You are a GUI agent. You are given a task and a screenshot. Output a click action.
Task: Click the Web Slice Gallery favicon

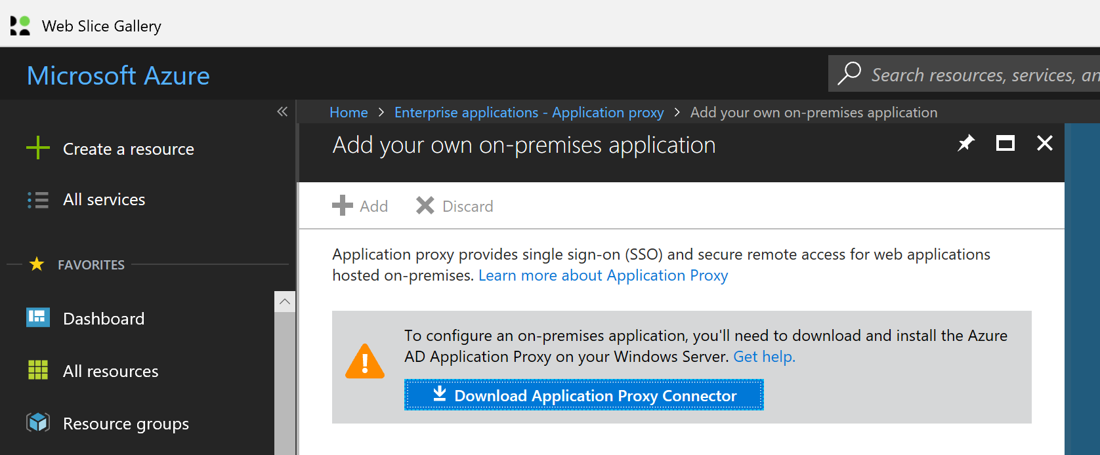coord(20,26)
